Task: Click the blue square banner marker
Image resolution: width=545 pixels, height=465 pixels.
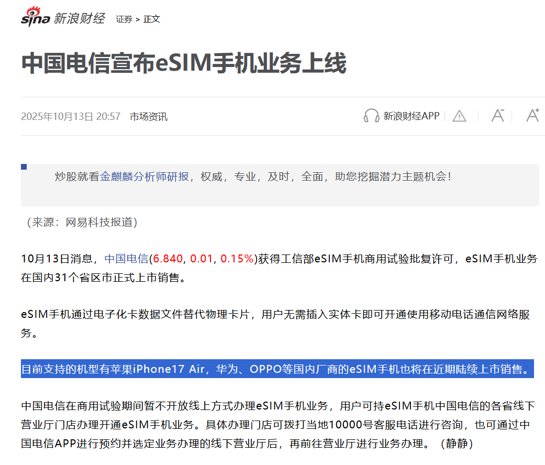Action: point(24,167)
